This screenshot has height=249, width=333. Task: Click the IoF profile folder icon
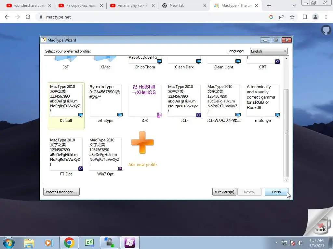[66, 59]
